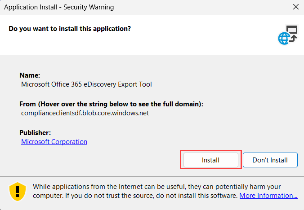Viewport: 304px width, 210px height.
Task: Open the Microsoft Corporation publisher link
Action: (54, 142)
